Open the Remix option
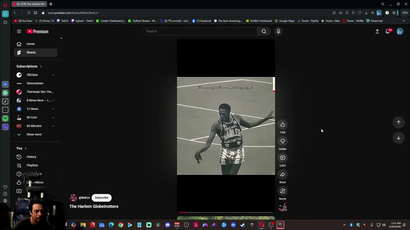Image resolution: width=410 pixels, height=230 pixels. click(x=283, y=191)
